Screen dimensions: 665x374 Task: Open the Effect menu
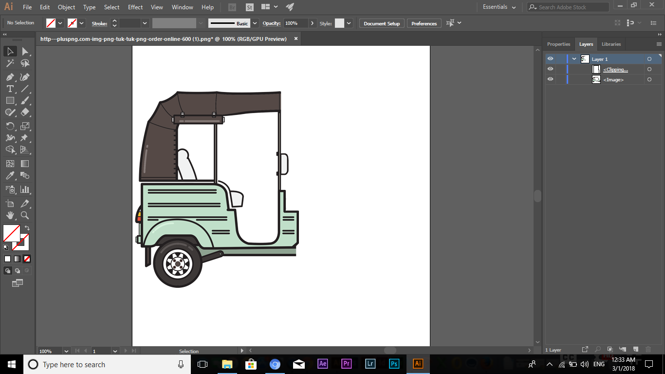point(135,7)
